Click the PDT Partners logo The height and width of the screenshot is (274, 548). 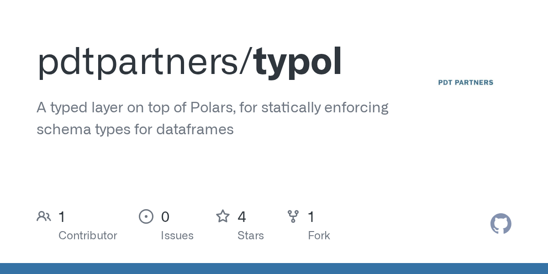(466, 83)
